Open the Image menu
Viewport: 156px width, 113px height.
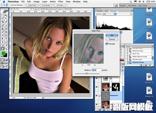36,2
